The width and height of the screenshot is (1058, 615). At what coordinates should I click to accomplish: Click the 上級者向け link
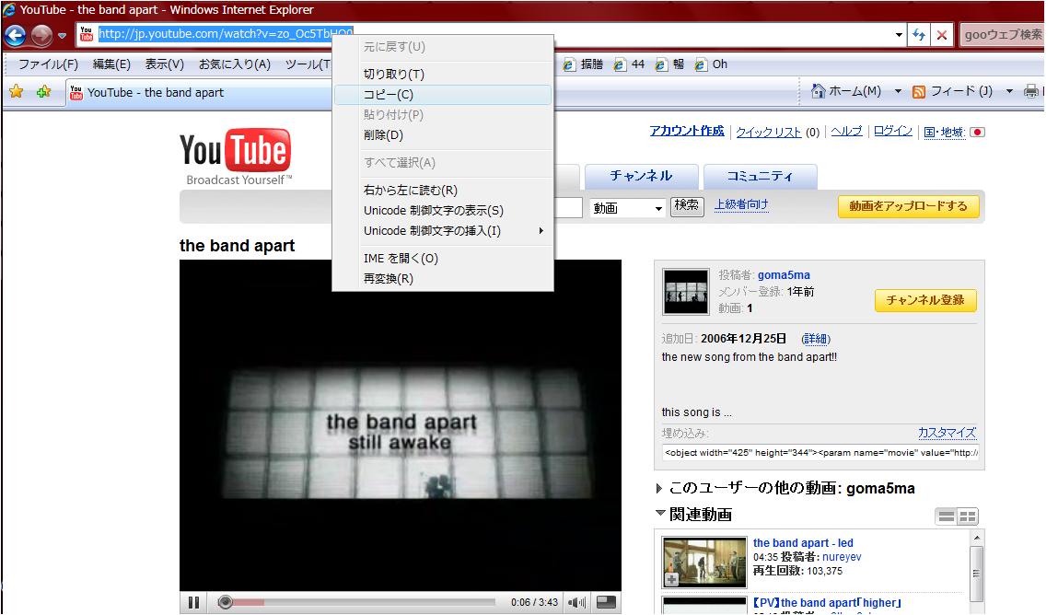[741, 204]
